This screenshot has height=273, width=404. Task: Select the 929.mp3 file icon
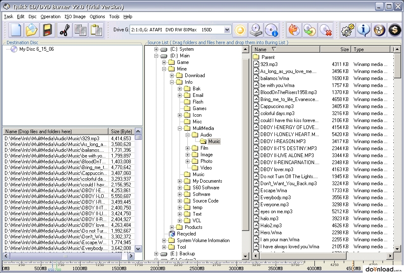click(256, 64)
